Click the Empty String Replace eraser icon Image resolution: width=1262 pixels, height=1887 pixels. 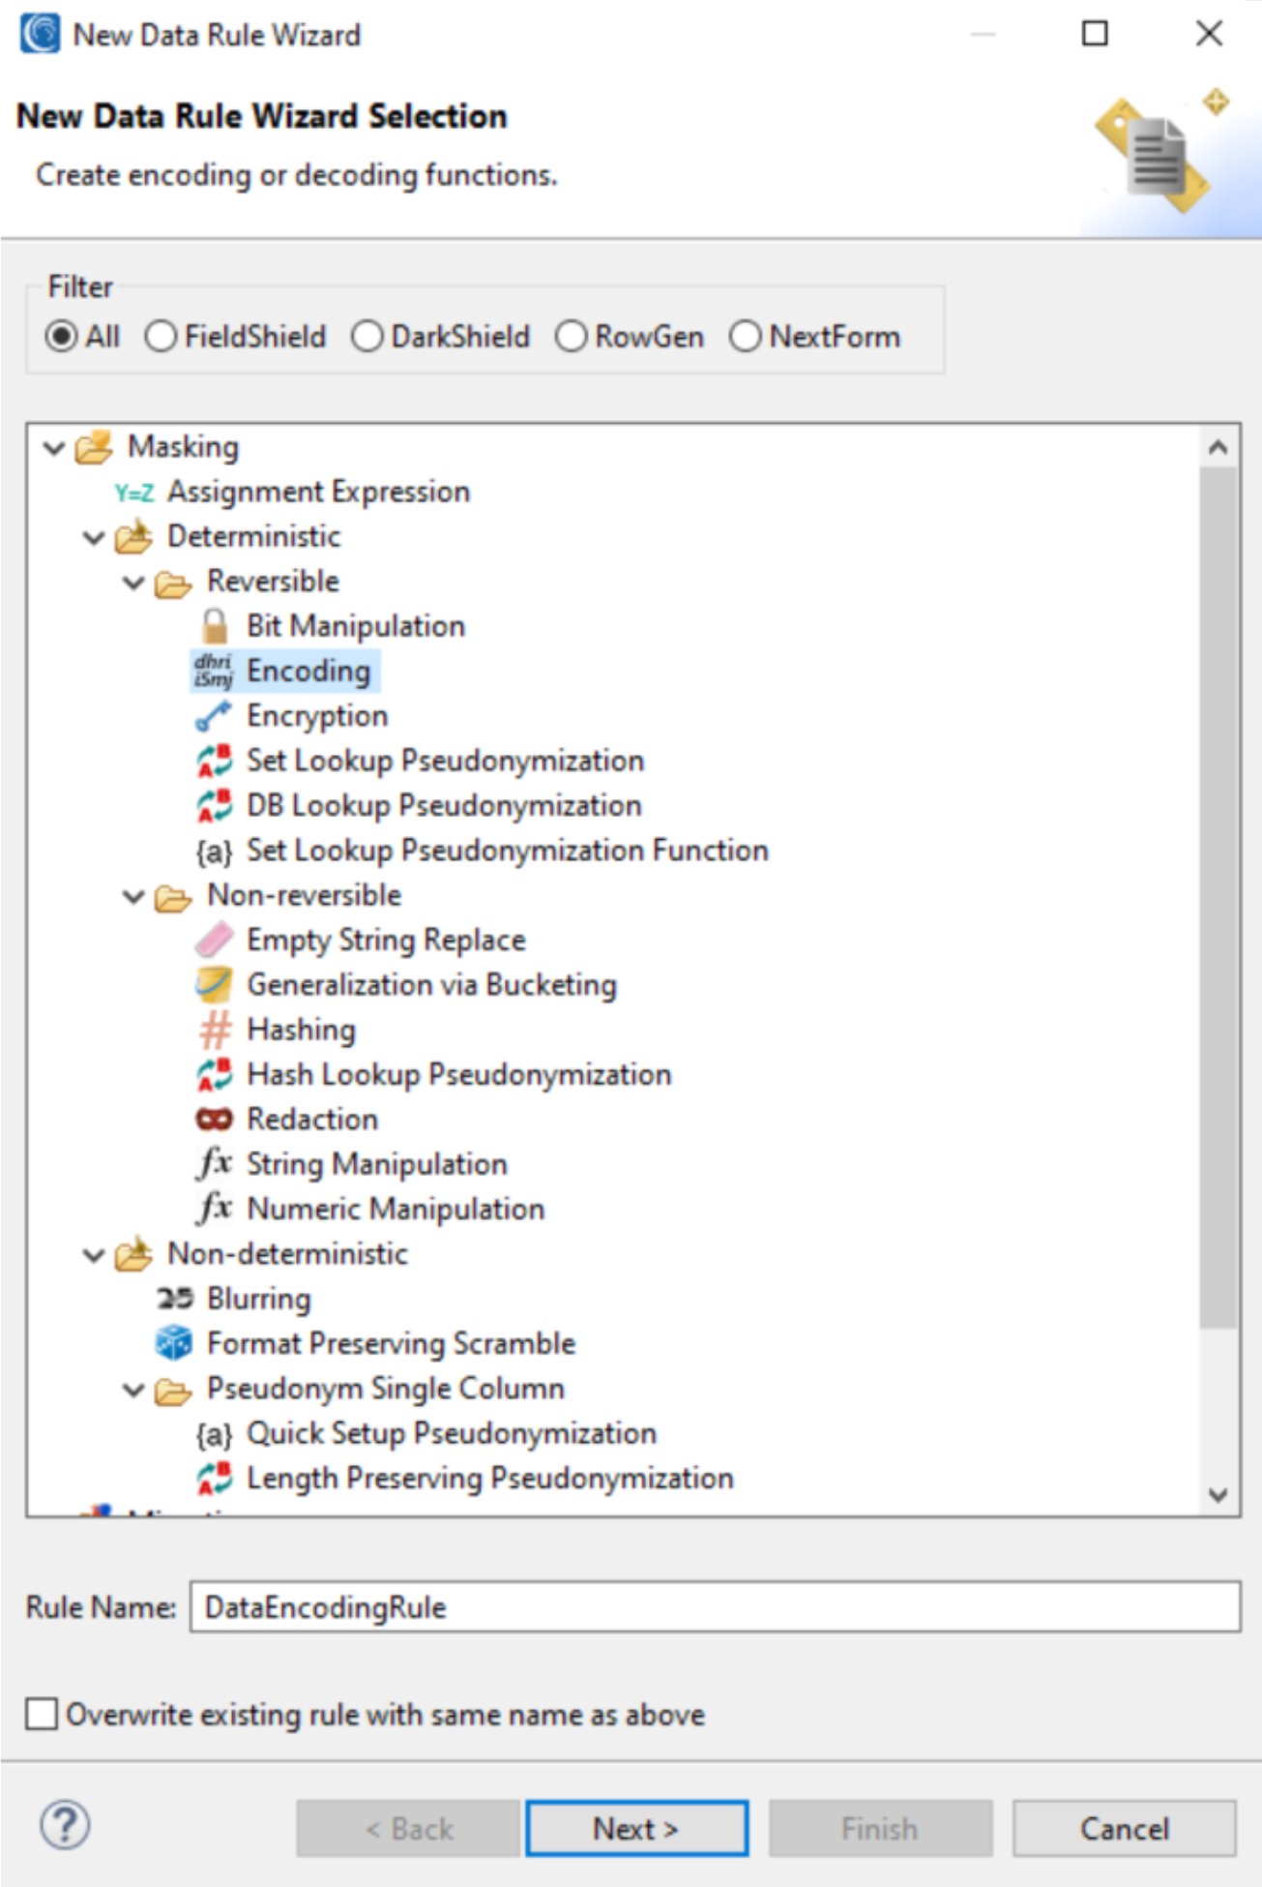pyautogui.click(x=214, y=940)
